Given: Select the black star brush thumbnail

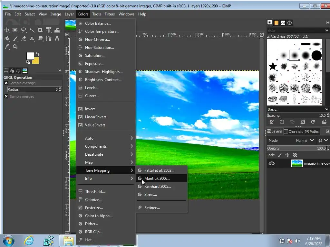Looking at the screenshot, I should (x=273, y=66).
